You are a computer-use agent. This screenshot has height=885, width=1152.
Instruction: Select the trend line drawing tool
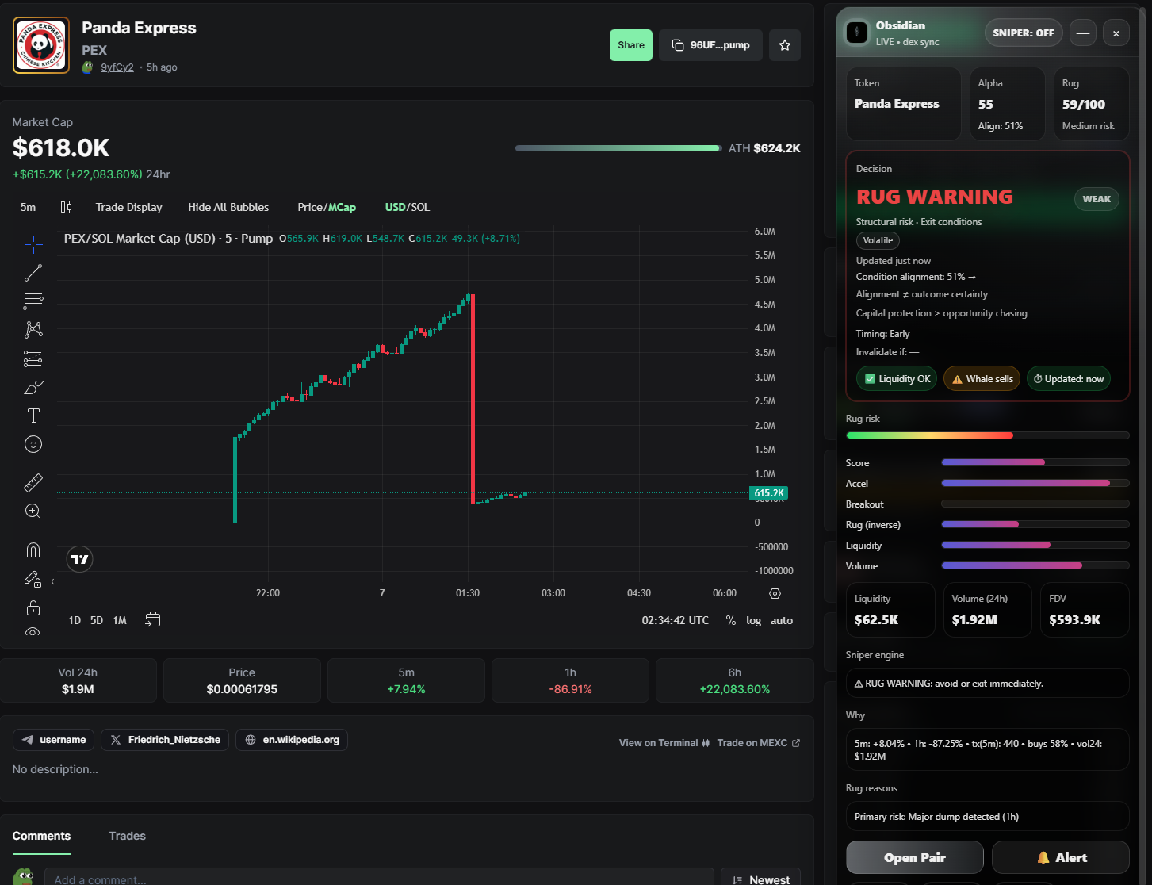33,273
